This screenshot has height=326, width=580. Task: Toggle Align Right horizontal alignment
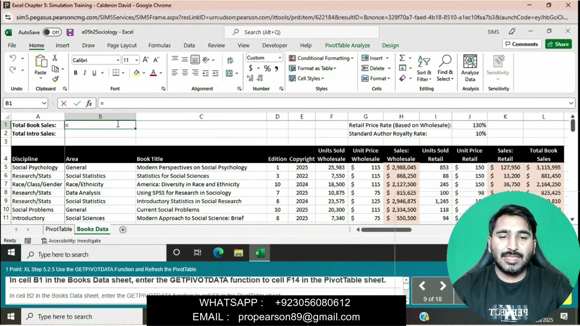coord(195,72)
